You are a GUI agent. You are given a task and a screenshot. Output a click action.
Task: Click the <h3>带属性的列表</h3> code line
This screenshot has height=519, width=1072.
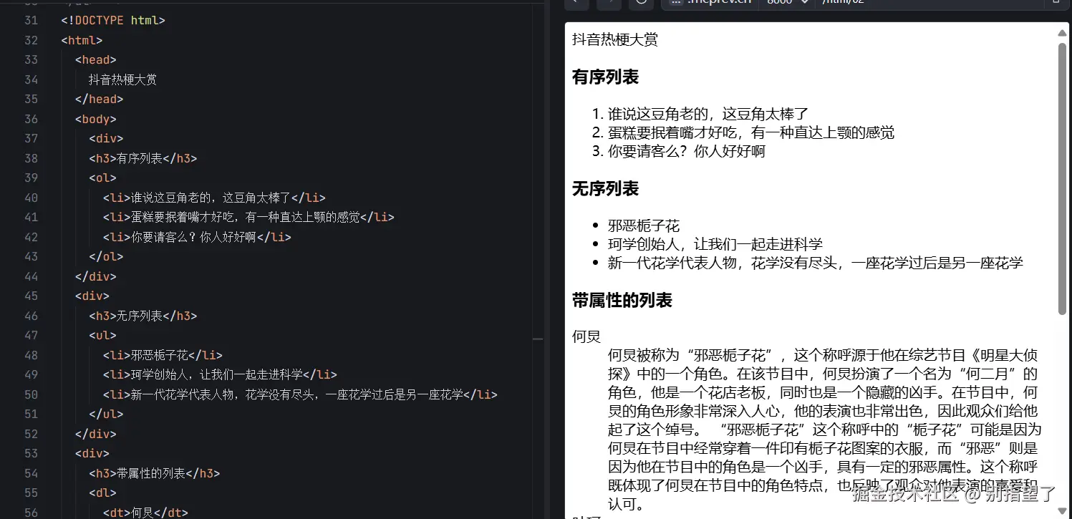click(154, 473)
